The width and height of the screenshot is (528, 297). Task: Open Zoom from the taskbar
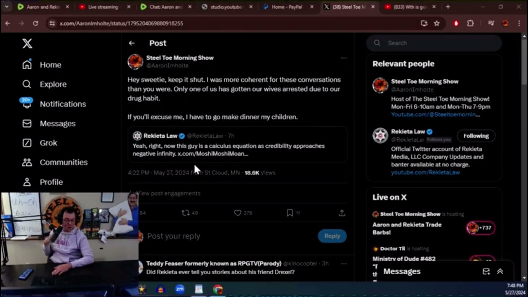coord(180,289)
